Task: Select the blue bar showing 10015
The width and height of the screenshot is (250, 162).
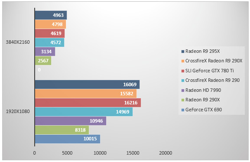Action: [68, 139]
